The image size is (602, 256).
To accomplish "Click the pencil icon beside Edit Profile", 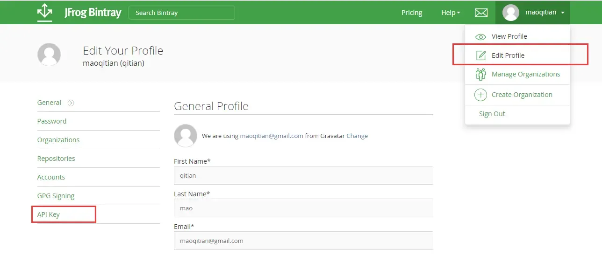I will (480, 55).
